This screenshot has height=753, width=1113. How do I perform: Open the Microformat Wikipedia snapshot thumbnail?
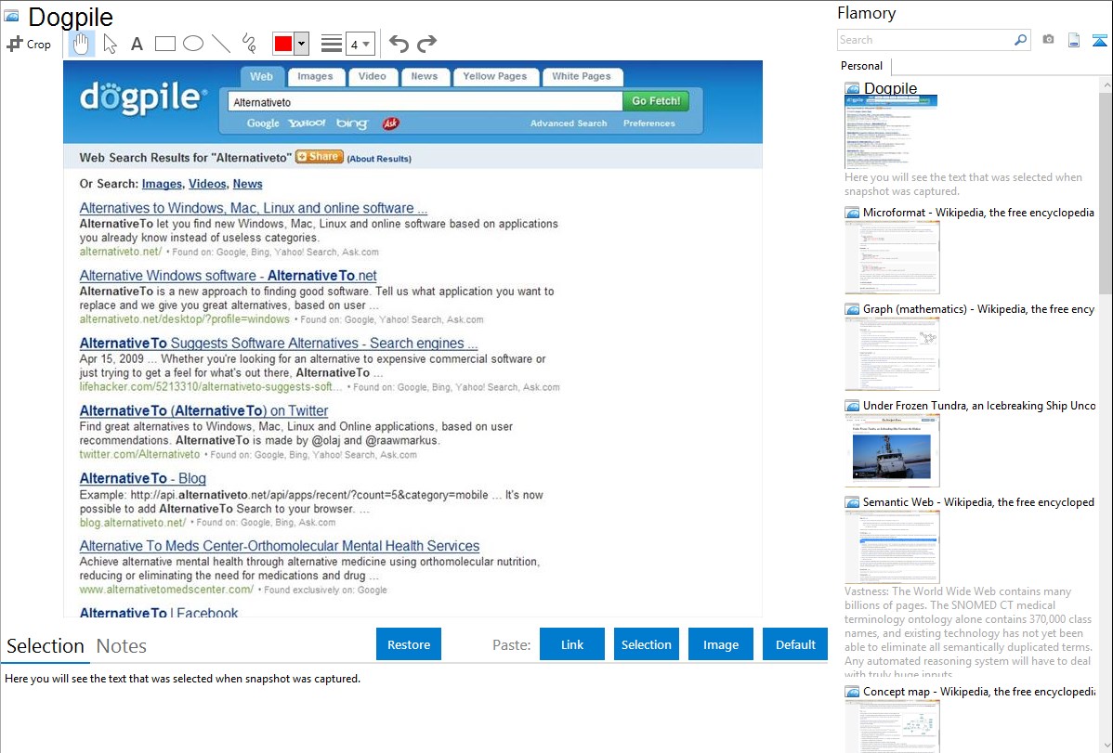892,257
